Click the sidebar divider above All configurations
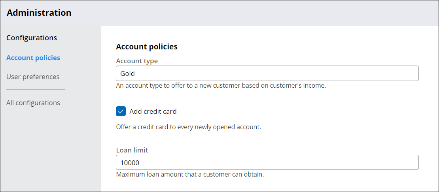 [36, 90]
